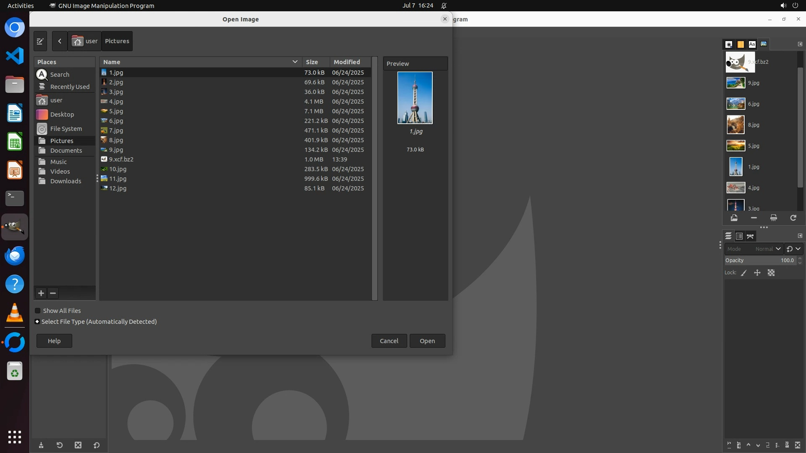The width and height of the screenshot is (806, 453).
Task: Click the type-a-file-name pencil icon
Action: pyautogui.click(x=40, y=41)
